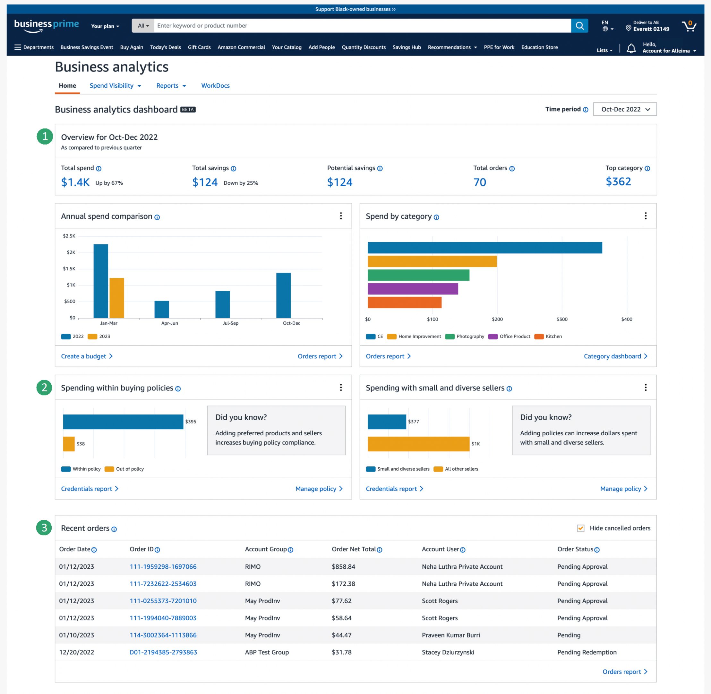Click the language globe icon
This screenshot has width=711, height=694.
[x=605, y=29]
